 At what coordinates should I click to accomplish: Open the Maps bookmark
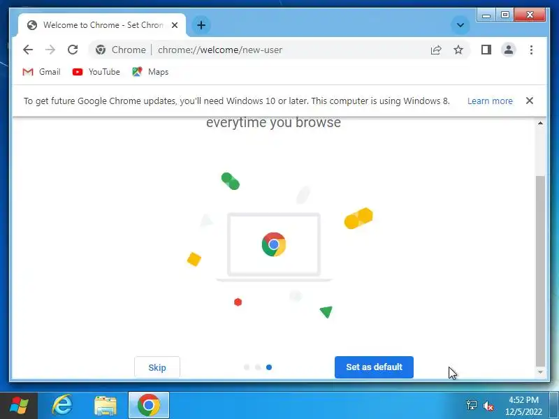pos(150,72)
